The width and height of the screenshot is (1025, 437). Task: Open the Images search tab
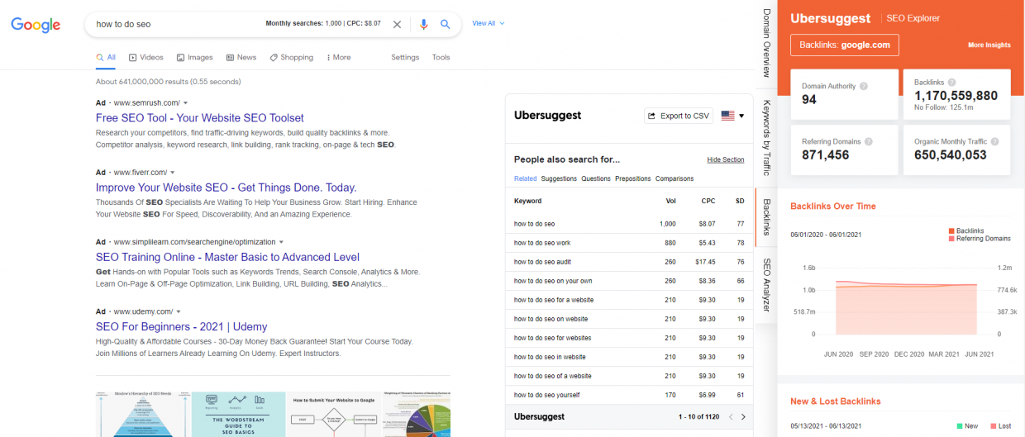point(194,57)
